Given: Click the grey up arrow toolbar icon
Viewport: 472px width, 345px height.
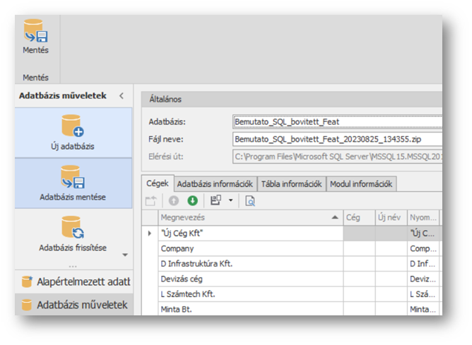Looking at the screenshot, I should click(x=174, y=201).
